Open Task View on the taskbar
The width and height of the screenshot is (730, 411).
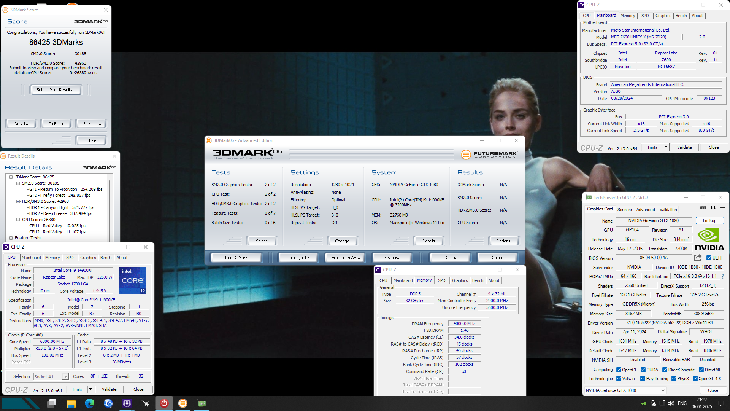tap(52, 403)
